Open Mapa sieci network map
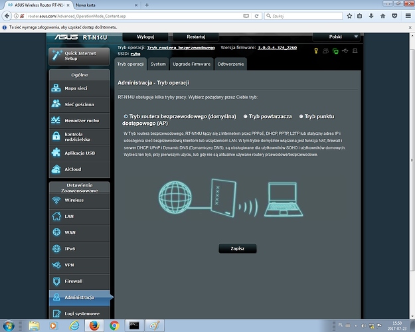This screenshot has width=415, height=332. [80, 88]
